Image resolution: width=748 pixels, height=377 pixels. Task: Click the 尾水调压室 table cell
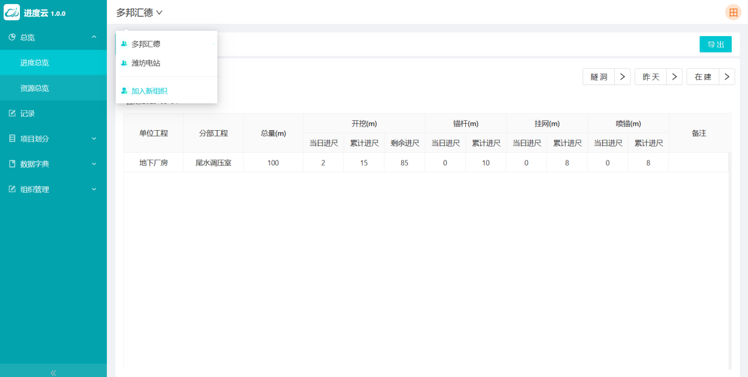tap(213, 163)
